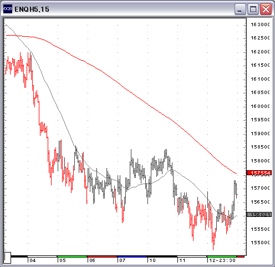
Task: Click the 161500 price scale label
Action: click(260, 65)
